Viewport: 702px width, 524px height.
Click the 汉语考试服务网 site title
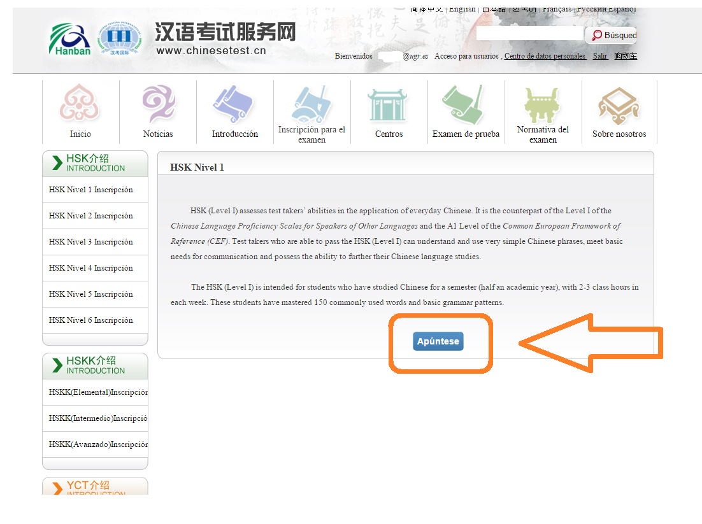point(226,32)
